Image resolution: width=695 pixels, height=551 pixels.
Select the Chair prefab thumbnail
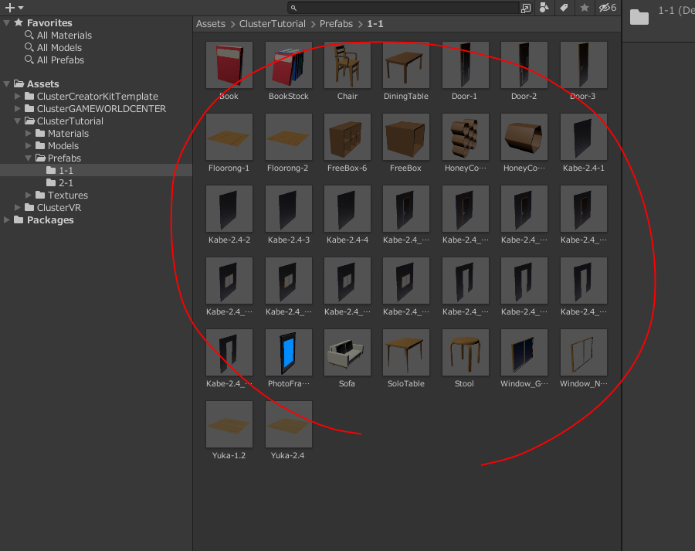[x=347, y=66]
